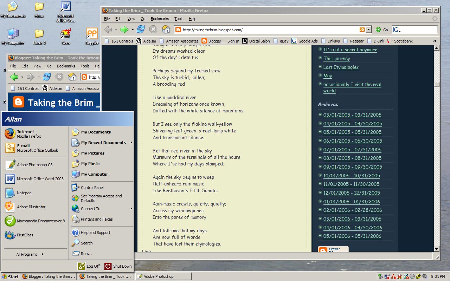
Task: Click scroll down arrow of blog page
Action: pos(437,249)
